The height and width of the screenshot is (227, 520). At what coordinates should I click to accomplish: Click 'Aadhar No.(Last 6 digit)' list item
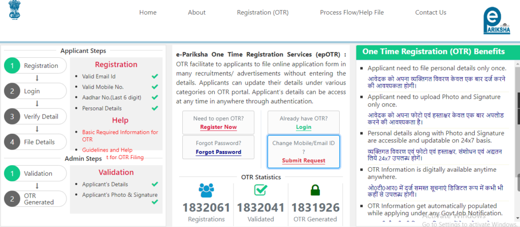tap(112, 98)
